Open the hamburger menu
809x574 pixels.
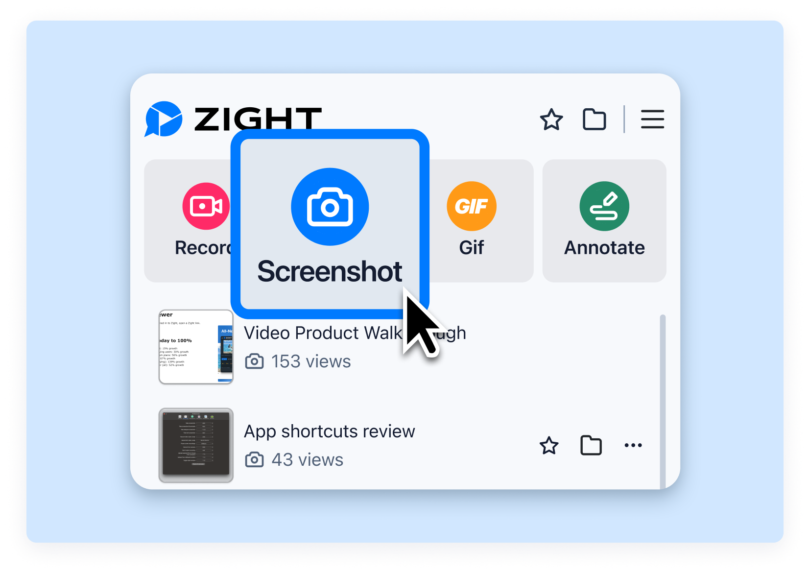(652, 120)
